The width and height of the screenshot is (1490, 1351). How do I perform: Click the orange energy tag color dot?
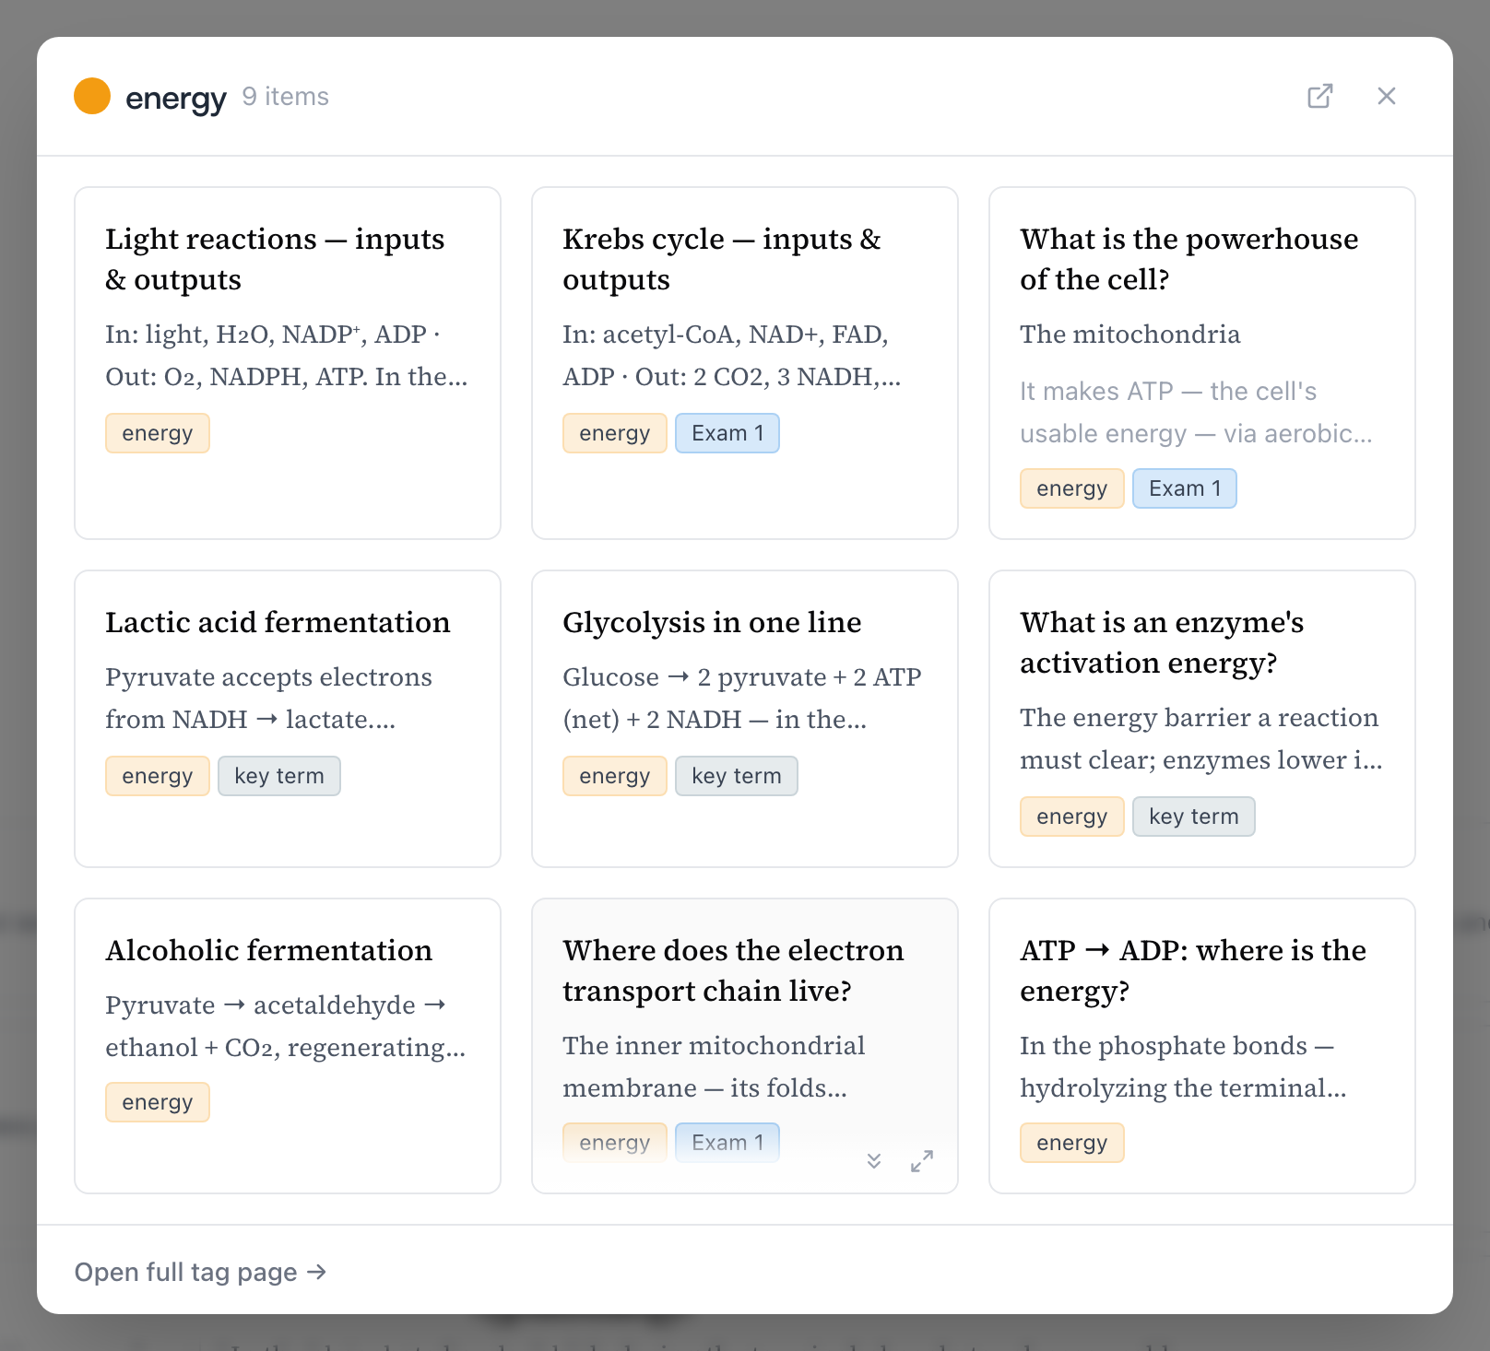(92, 96)
